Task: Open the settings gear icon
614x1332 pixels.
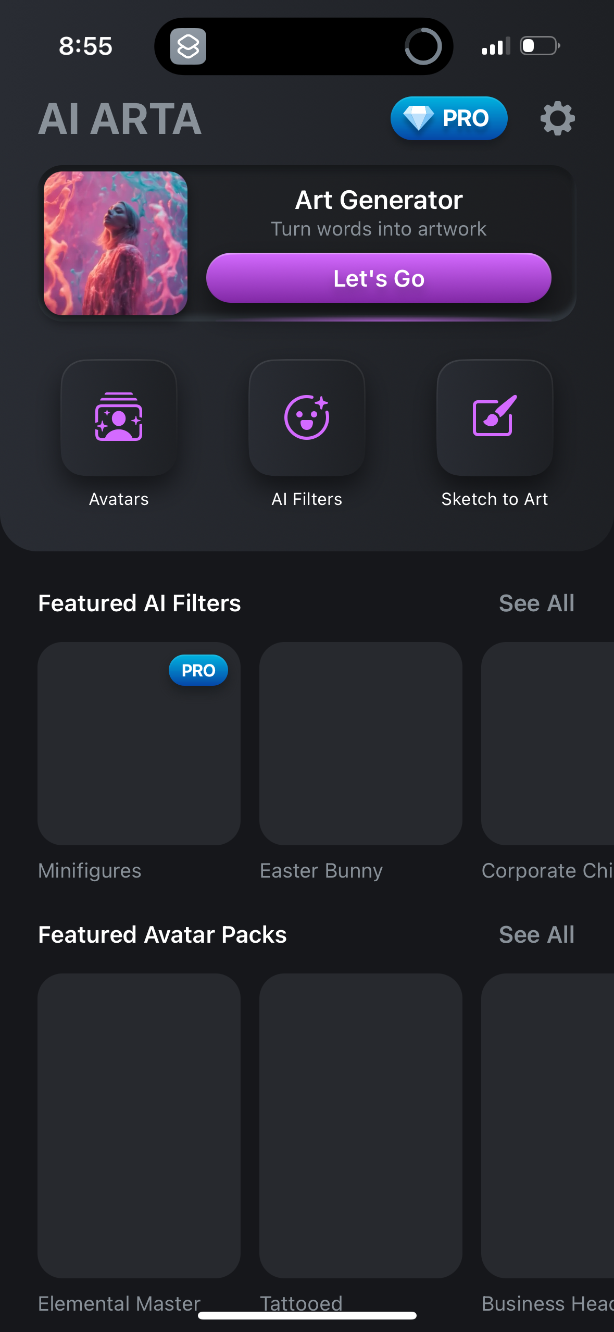Action: pos(557,119)
